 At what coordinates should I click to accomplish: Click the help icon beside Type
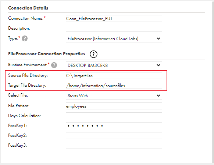coord(25,38)
